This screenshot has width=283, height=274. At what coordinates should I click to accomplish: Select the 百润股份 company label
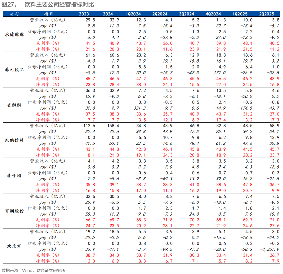point(15,211)
